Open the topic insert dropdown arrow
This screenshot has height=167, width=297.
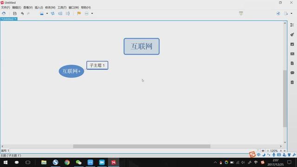coord(47,13)
